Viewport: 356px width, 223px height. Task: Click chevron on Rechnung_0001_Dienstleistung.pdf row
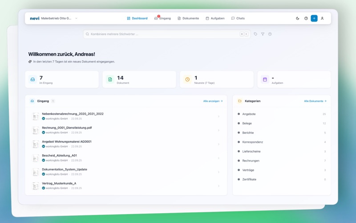point(218,130)
